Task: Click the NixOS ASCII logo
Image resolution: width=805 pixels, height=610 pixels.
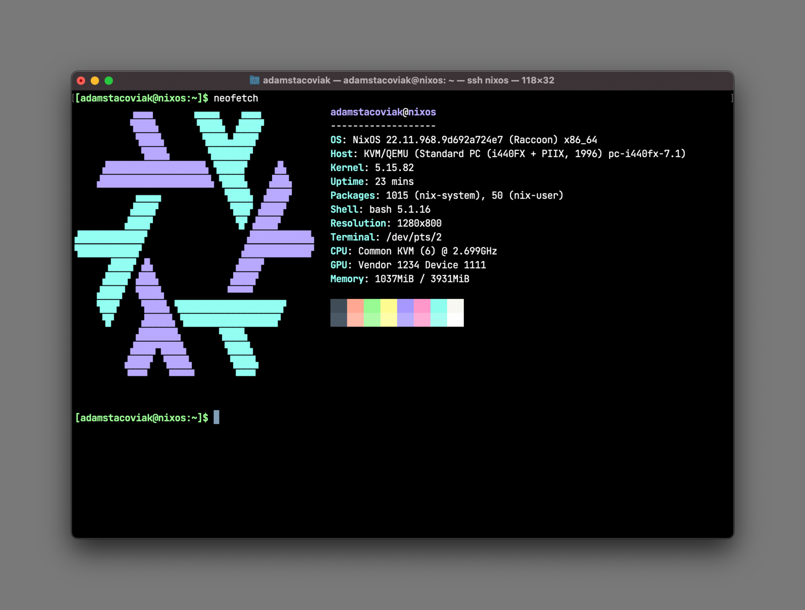Action: 194,244
